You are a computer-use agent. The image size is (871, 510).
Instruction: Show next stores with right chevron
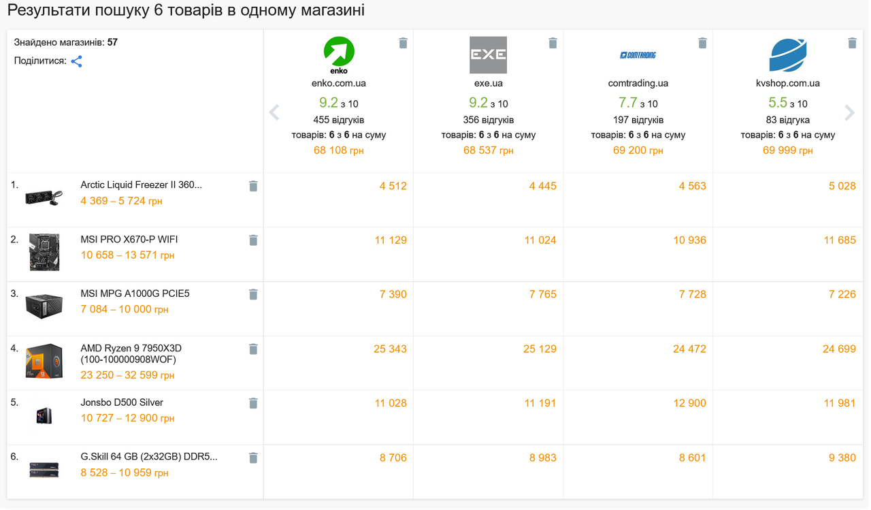[849, 112]
